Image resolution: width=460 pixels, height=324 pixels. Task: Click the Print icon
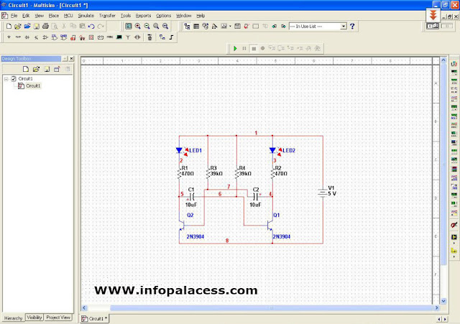click(45, 27)
